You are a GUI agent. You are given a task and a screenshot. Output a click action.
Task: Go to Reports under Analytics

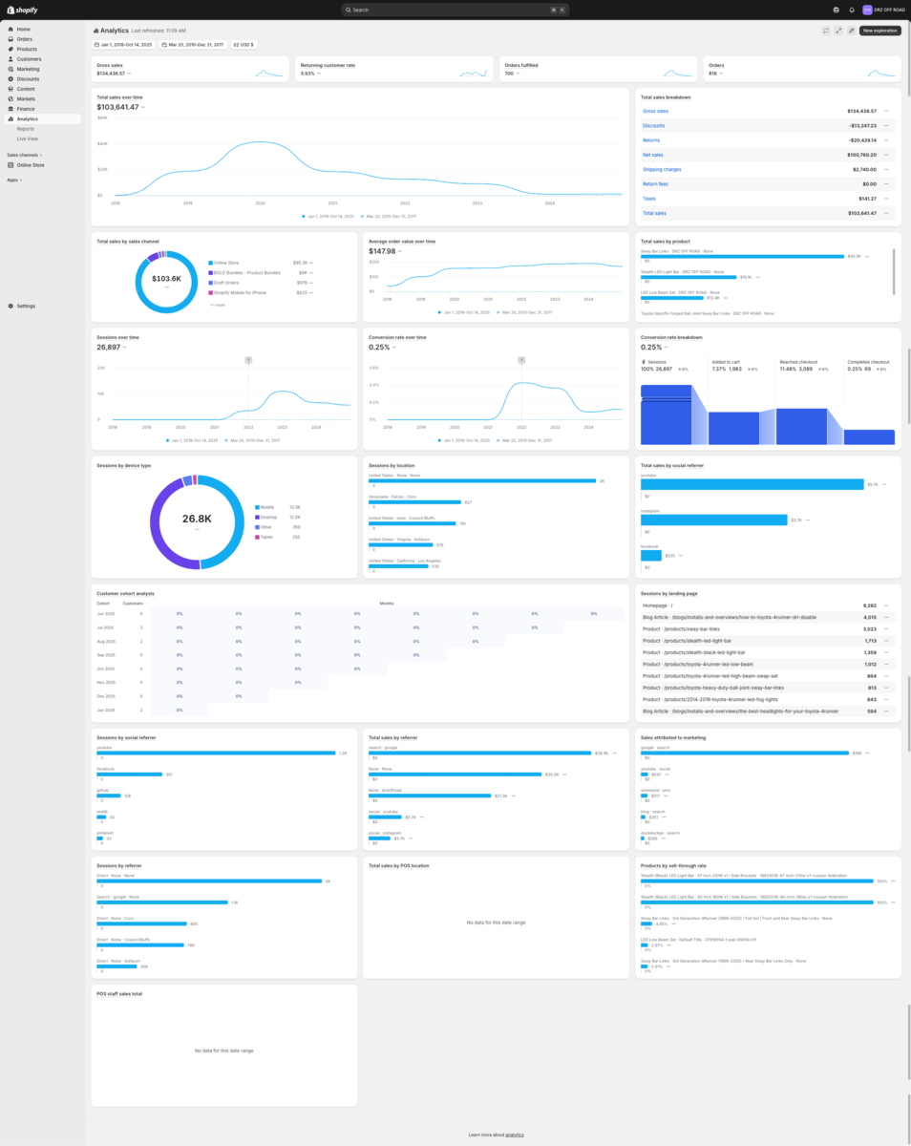(x=25, y=128)
